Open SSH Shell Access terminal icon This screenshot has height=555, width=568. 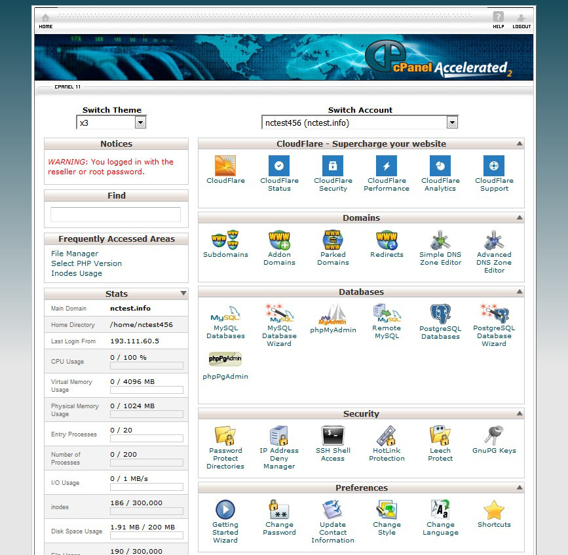click(333, 436)
